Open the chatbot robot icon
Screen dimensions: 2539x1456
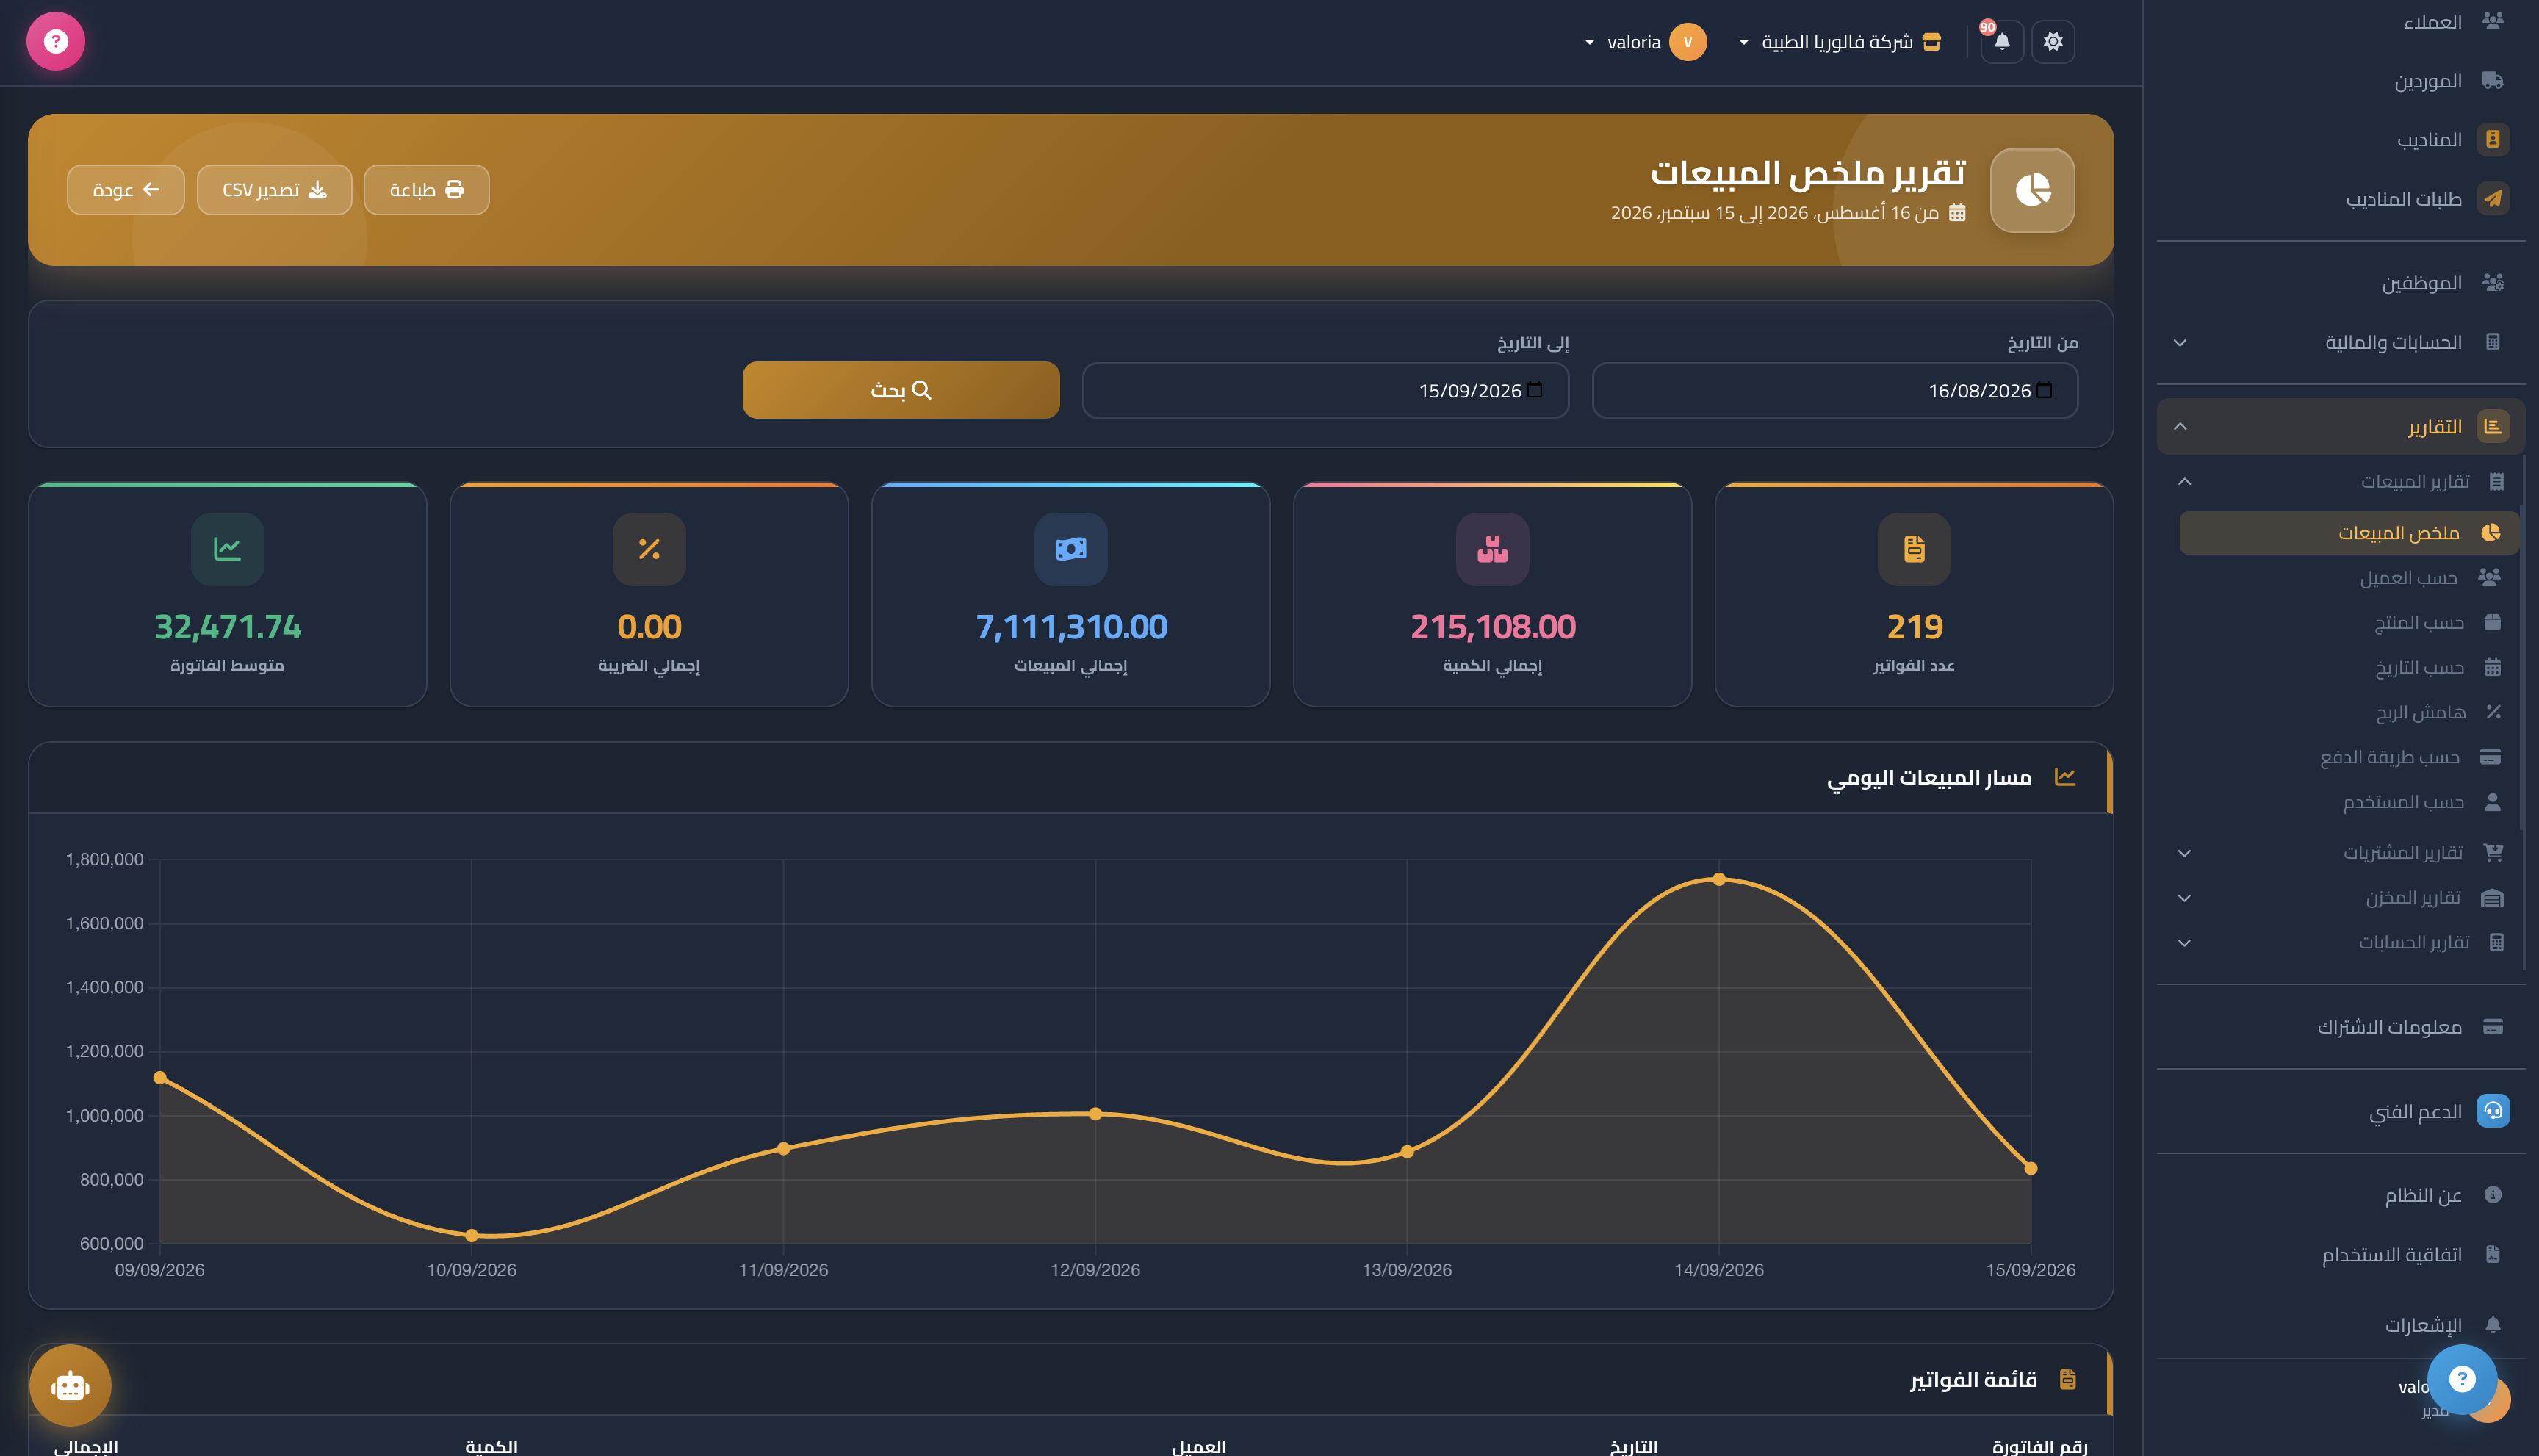click(x=70, y=1385)
